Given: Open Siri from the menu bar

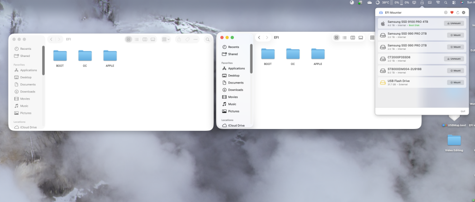Looking at the screenshot, I should (x=462, y=2).
